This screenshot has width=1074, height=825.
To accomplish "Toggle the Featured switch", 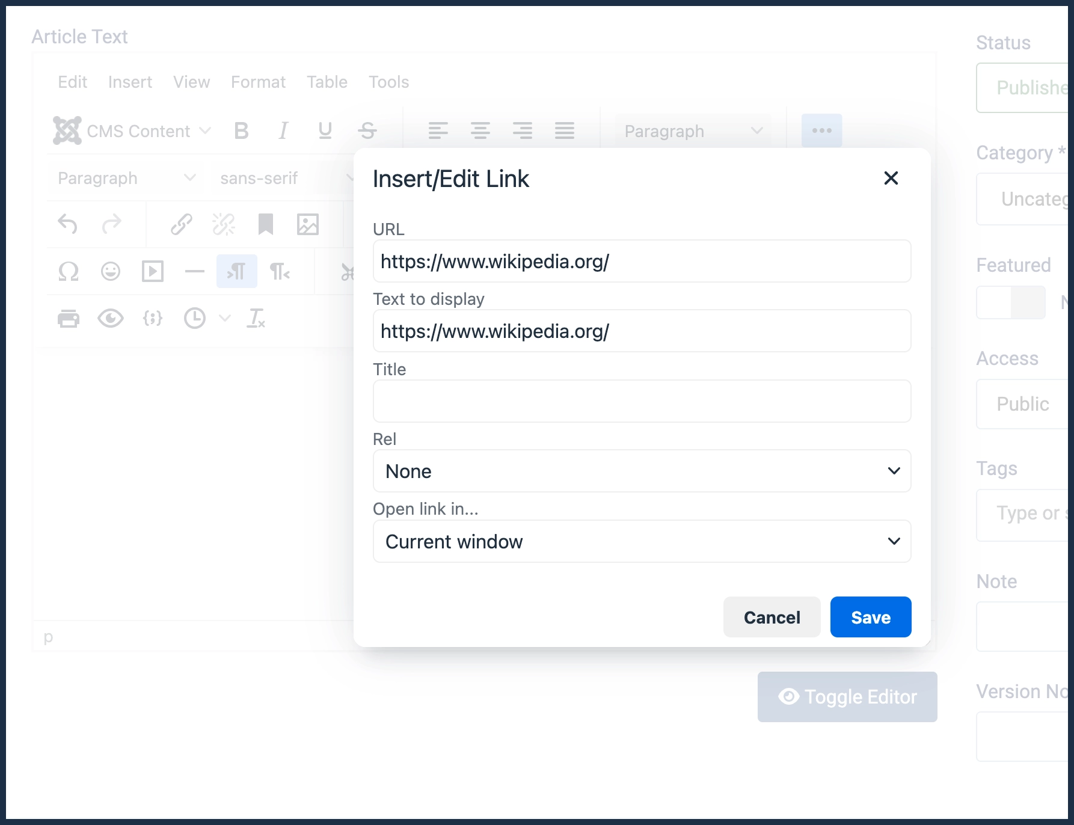I will [x=1011, y=302].
